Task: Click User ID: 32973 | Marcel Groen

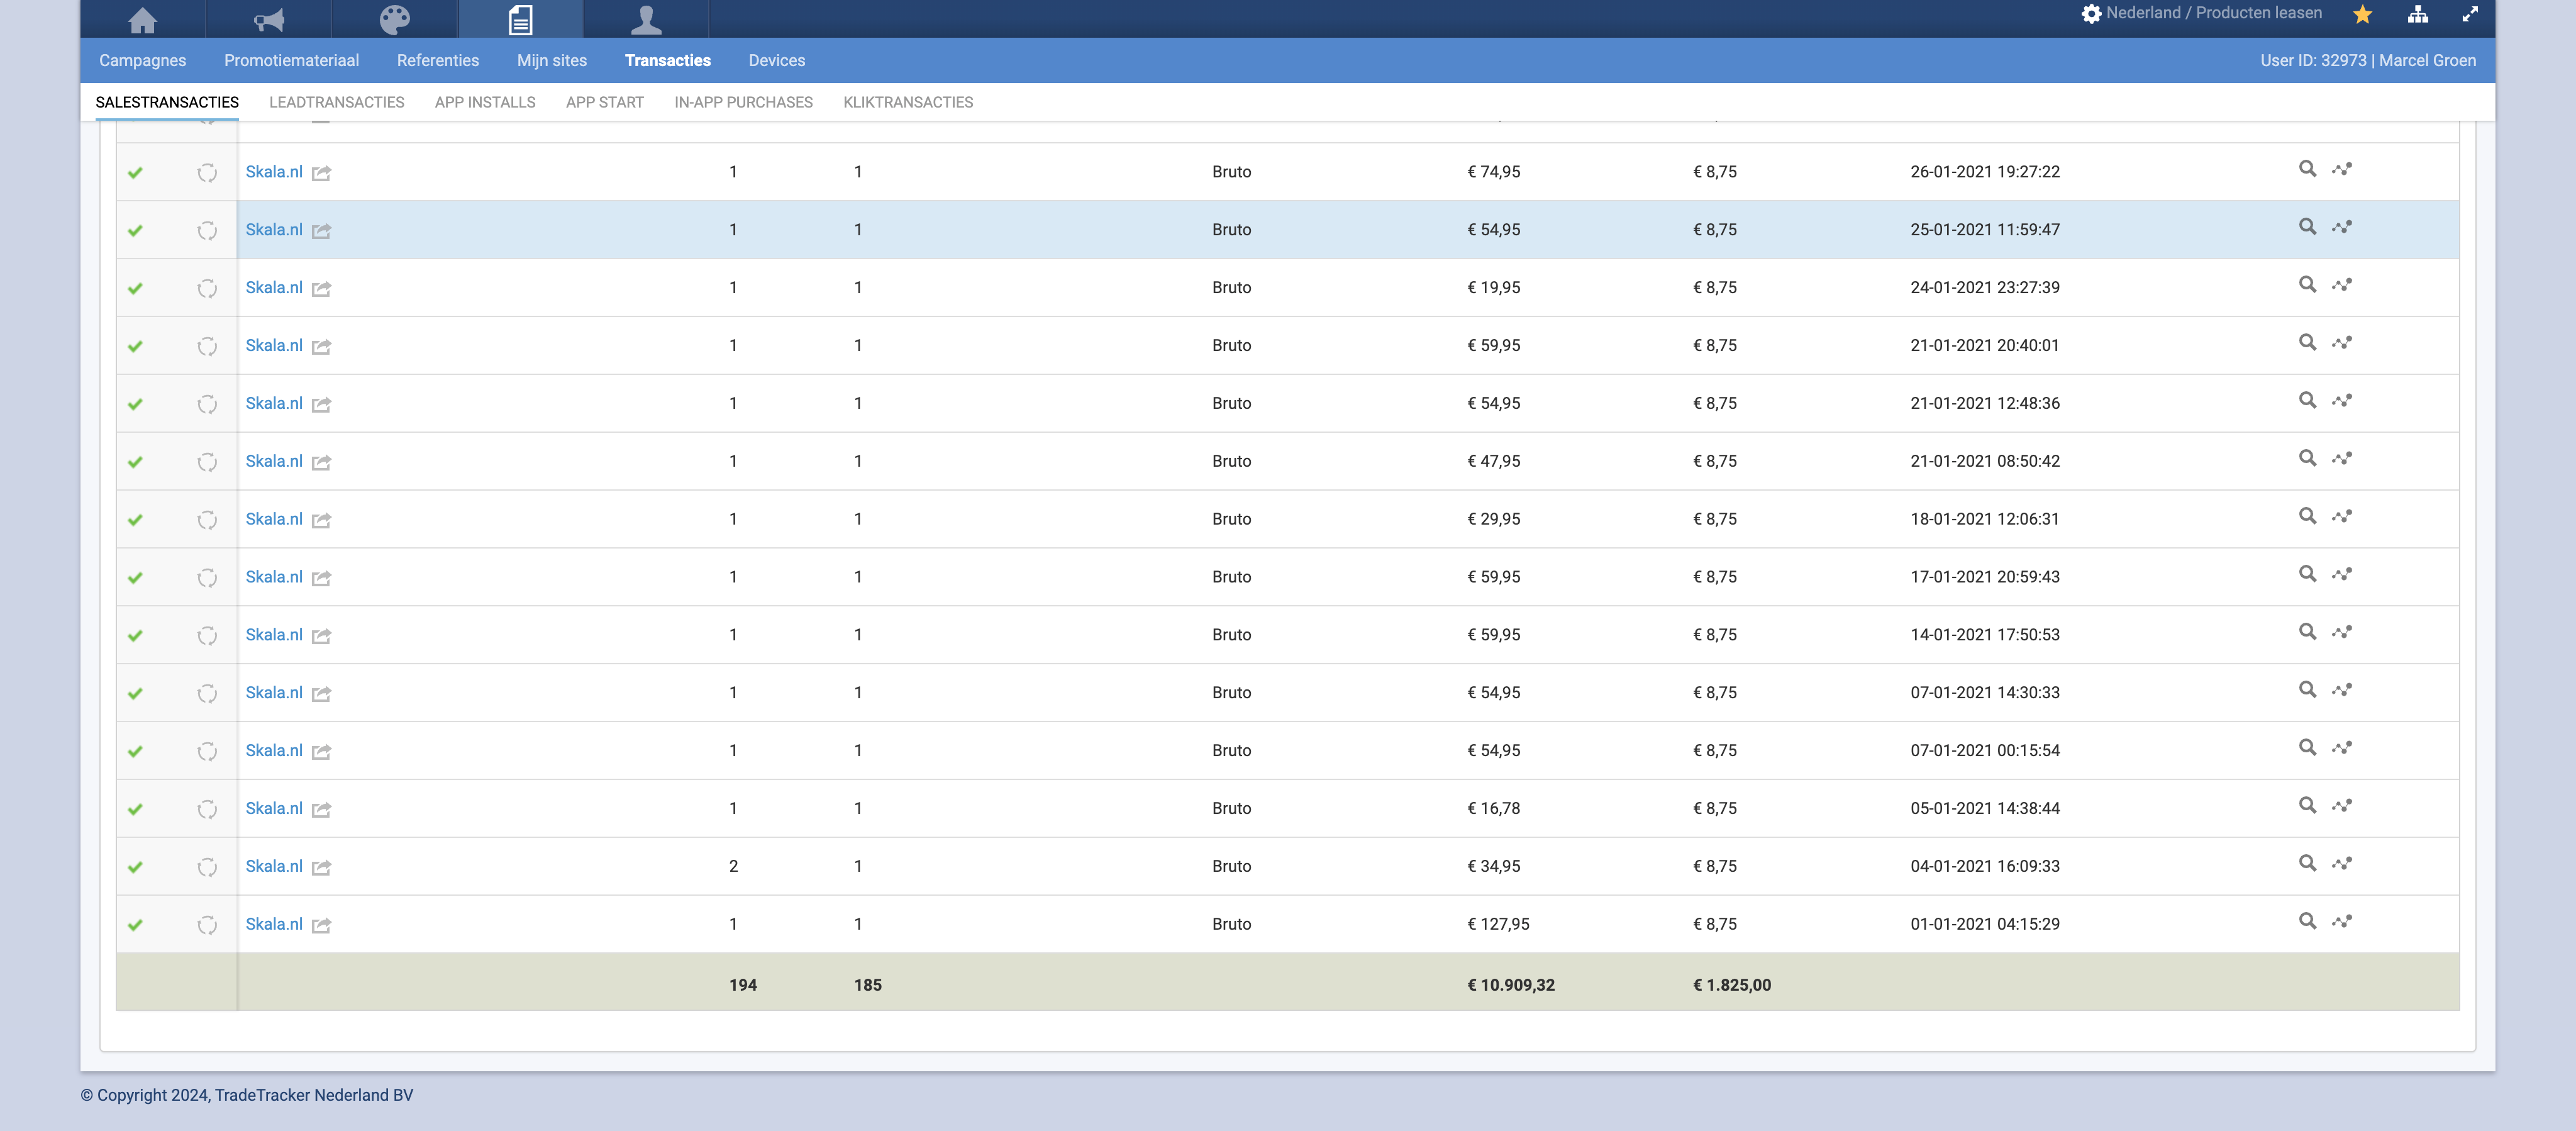Action: pyautogui.click(x=2368, y=60)
